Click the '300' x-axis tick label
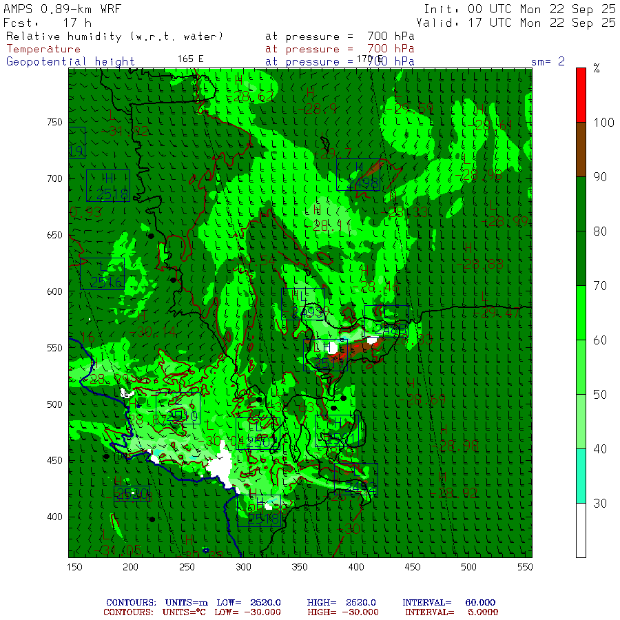This screenshot has width=620, height=620. (243, 567)
